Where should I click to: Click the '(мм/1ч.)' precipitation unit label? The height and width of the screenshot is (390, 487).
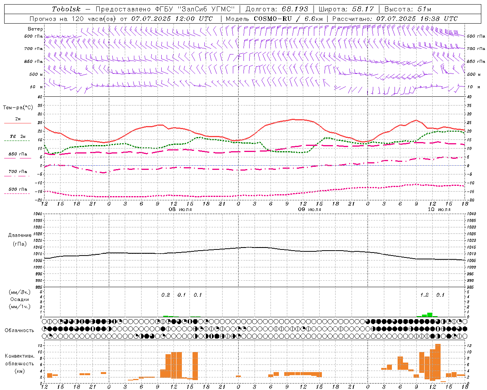point(20,307)
